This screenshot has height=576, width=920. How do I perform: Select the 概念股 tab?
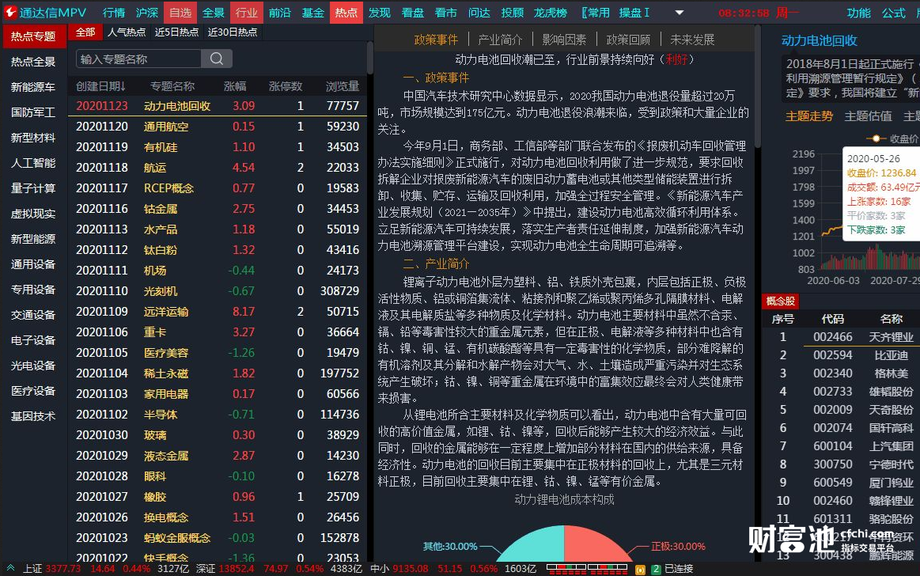780,301
